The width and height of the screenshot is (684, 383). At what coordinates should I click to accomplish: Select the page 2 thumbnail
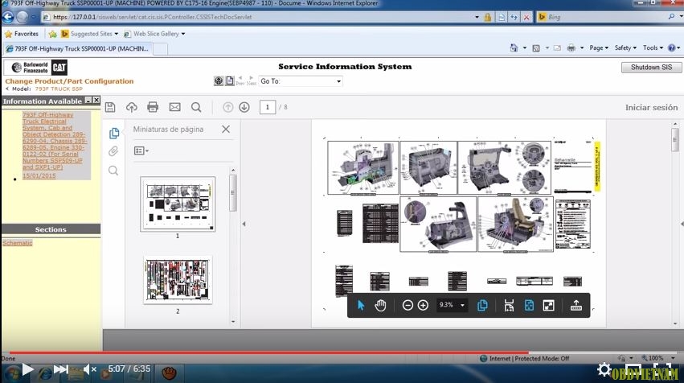[x=178, y=280]
